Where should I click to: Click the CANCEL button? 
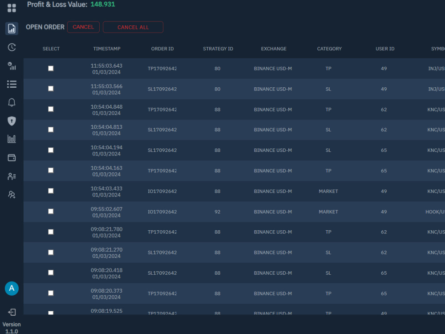(83, 27)
